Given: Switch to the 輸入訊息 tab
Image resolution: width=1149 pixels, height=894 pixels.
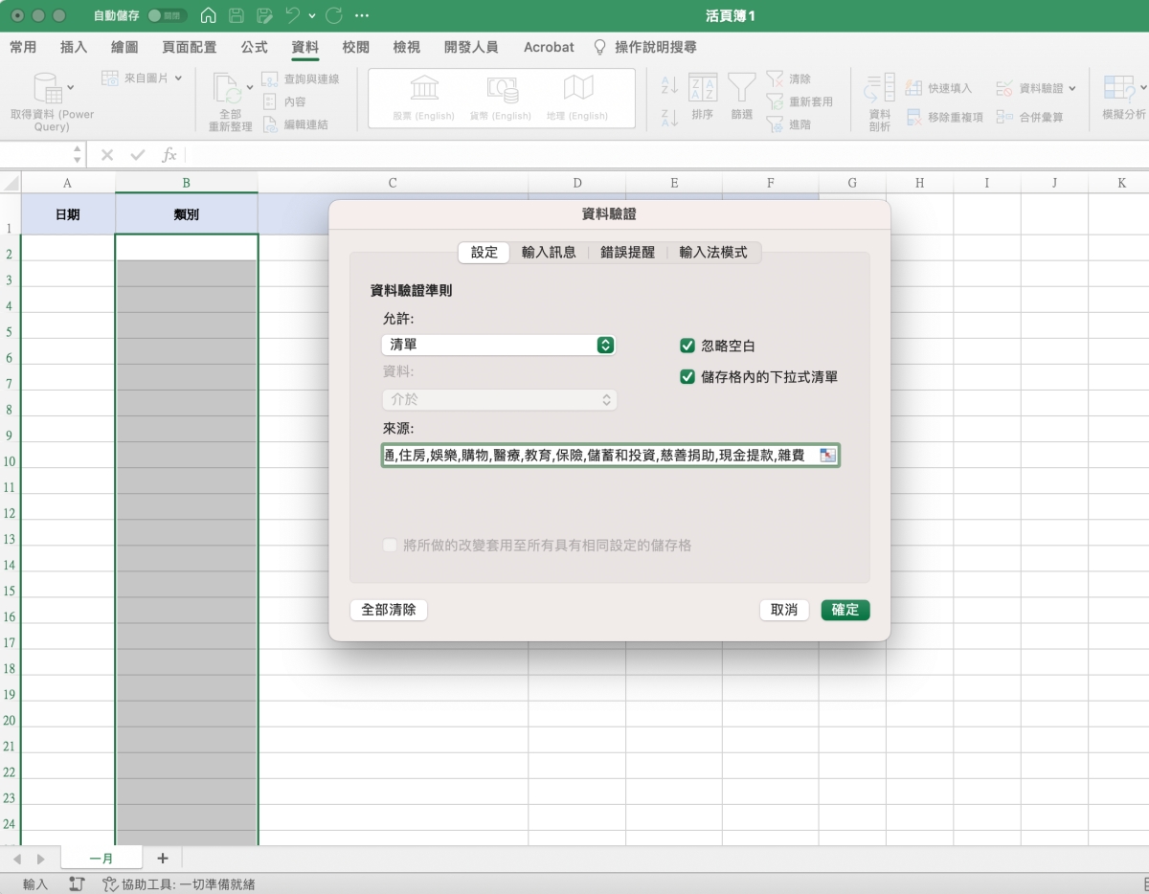Looking at the screenshot, I should [x=549, y=253].
